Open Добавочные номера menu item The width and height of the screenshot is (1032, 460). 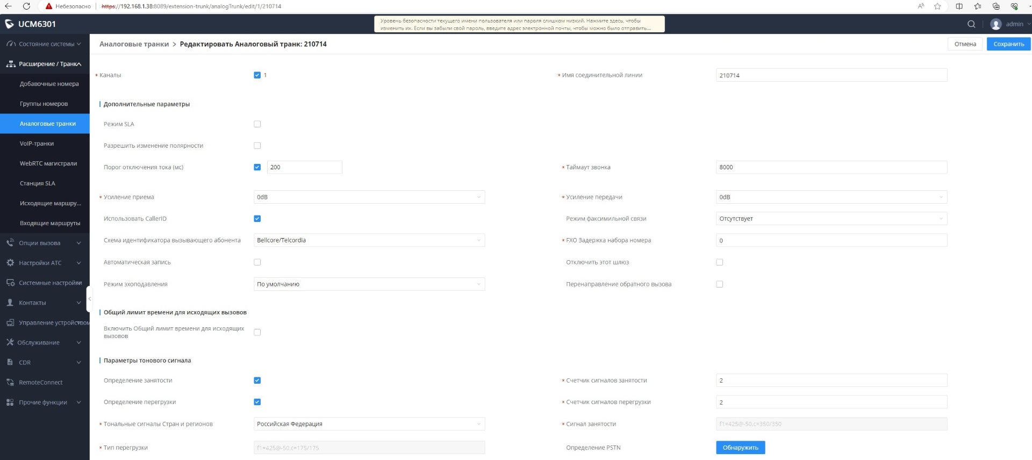point(45,84)
